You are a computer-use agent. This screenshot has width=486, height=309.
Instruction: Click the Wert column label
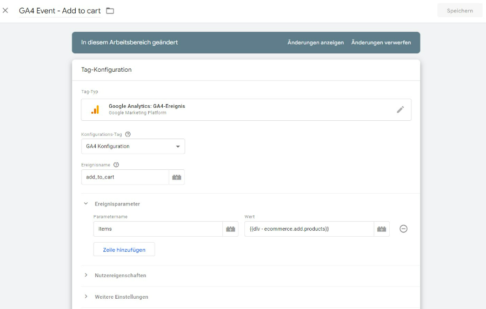250,217
